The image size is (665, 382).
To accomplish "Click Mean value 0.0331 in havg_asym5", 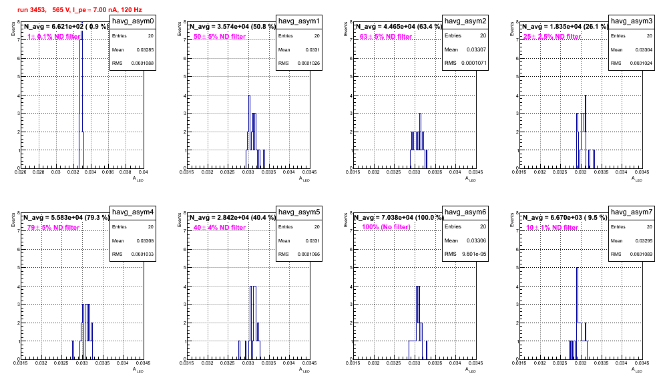I will point(314,240).
